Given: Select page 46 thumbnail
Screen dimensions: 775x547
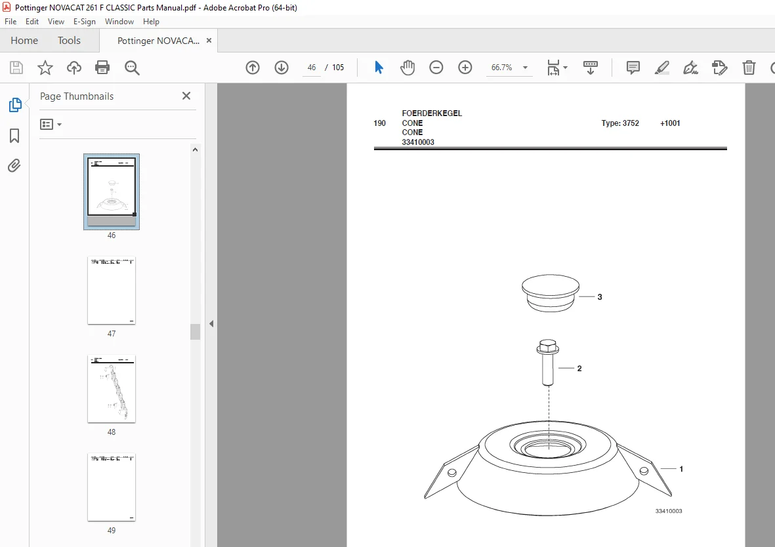Looking at the screenshot, I should coord(112,192).
